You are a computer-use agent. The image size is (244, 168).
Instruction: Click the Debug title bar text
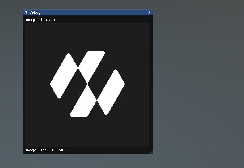(35, 12)
